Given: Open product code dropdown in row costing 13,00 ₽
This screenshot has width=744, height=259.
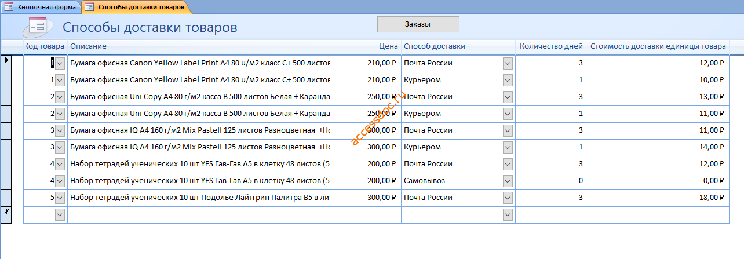Looking at the screenshot, I should [60, 97].
